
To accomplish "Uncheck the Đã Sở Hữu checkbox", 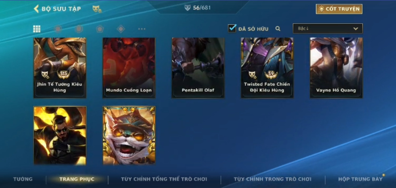I will point(232,28).
